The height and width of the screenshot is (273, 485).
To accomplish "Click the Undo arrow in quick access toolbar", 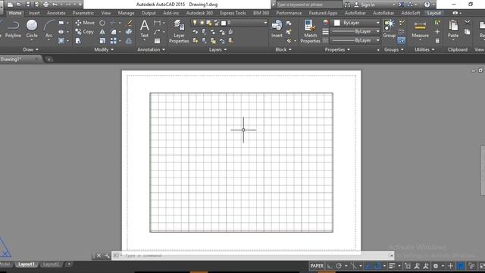I will [x=55, y=5].
